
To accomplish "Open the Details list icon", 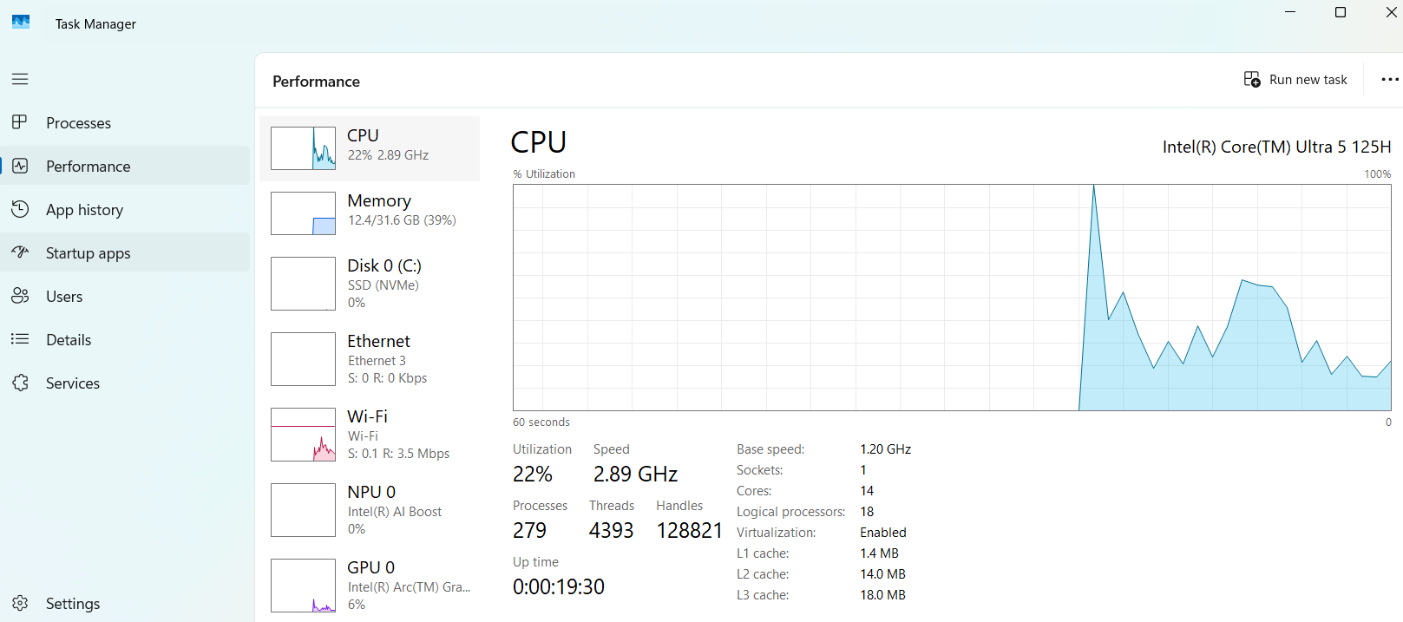I will (20, 339).
